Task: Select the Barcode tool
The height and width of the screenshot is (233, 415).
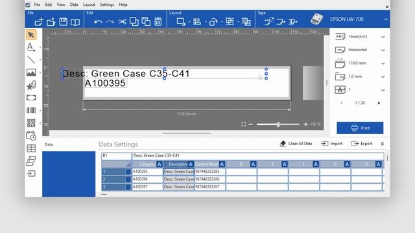Action: tap(31, 110)
